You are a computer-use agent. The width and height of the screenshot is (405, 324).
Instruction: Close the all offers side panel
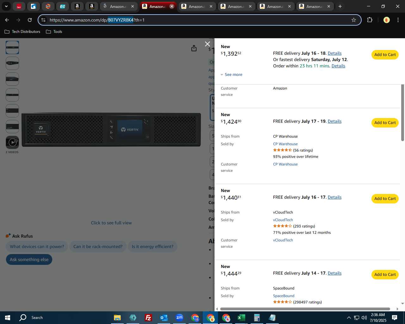tap(207, 44)
